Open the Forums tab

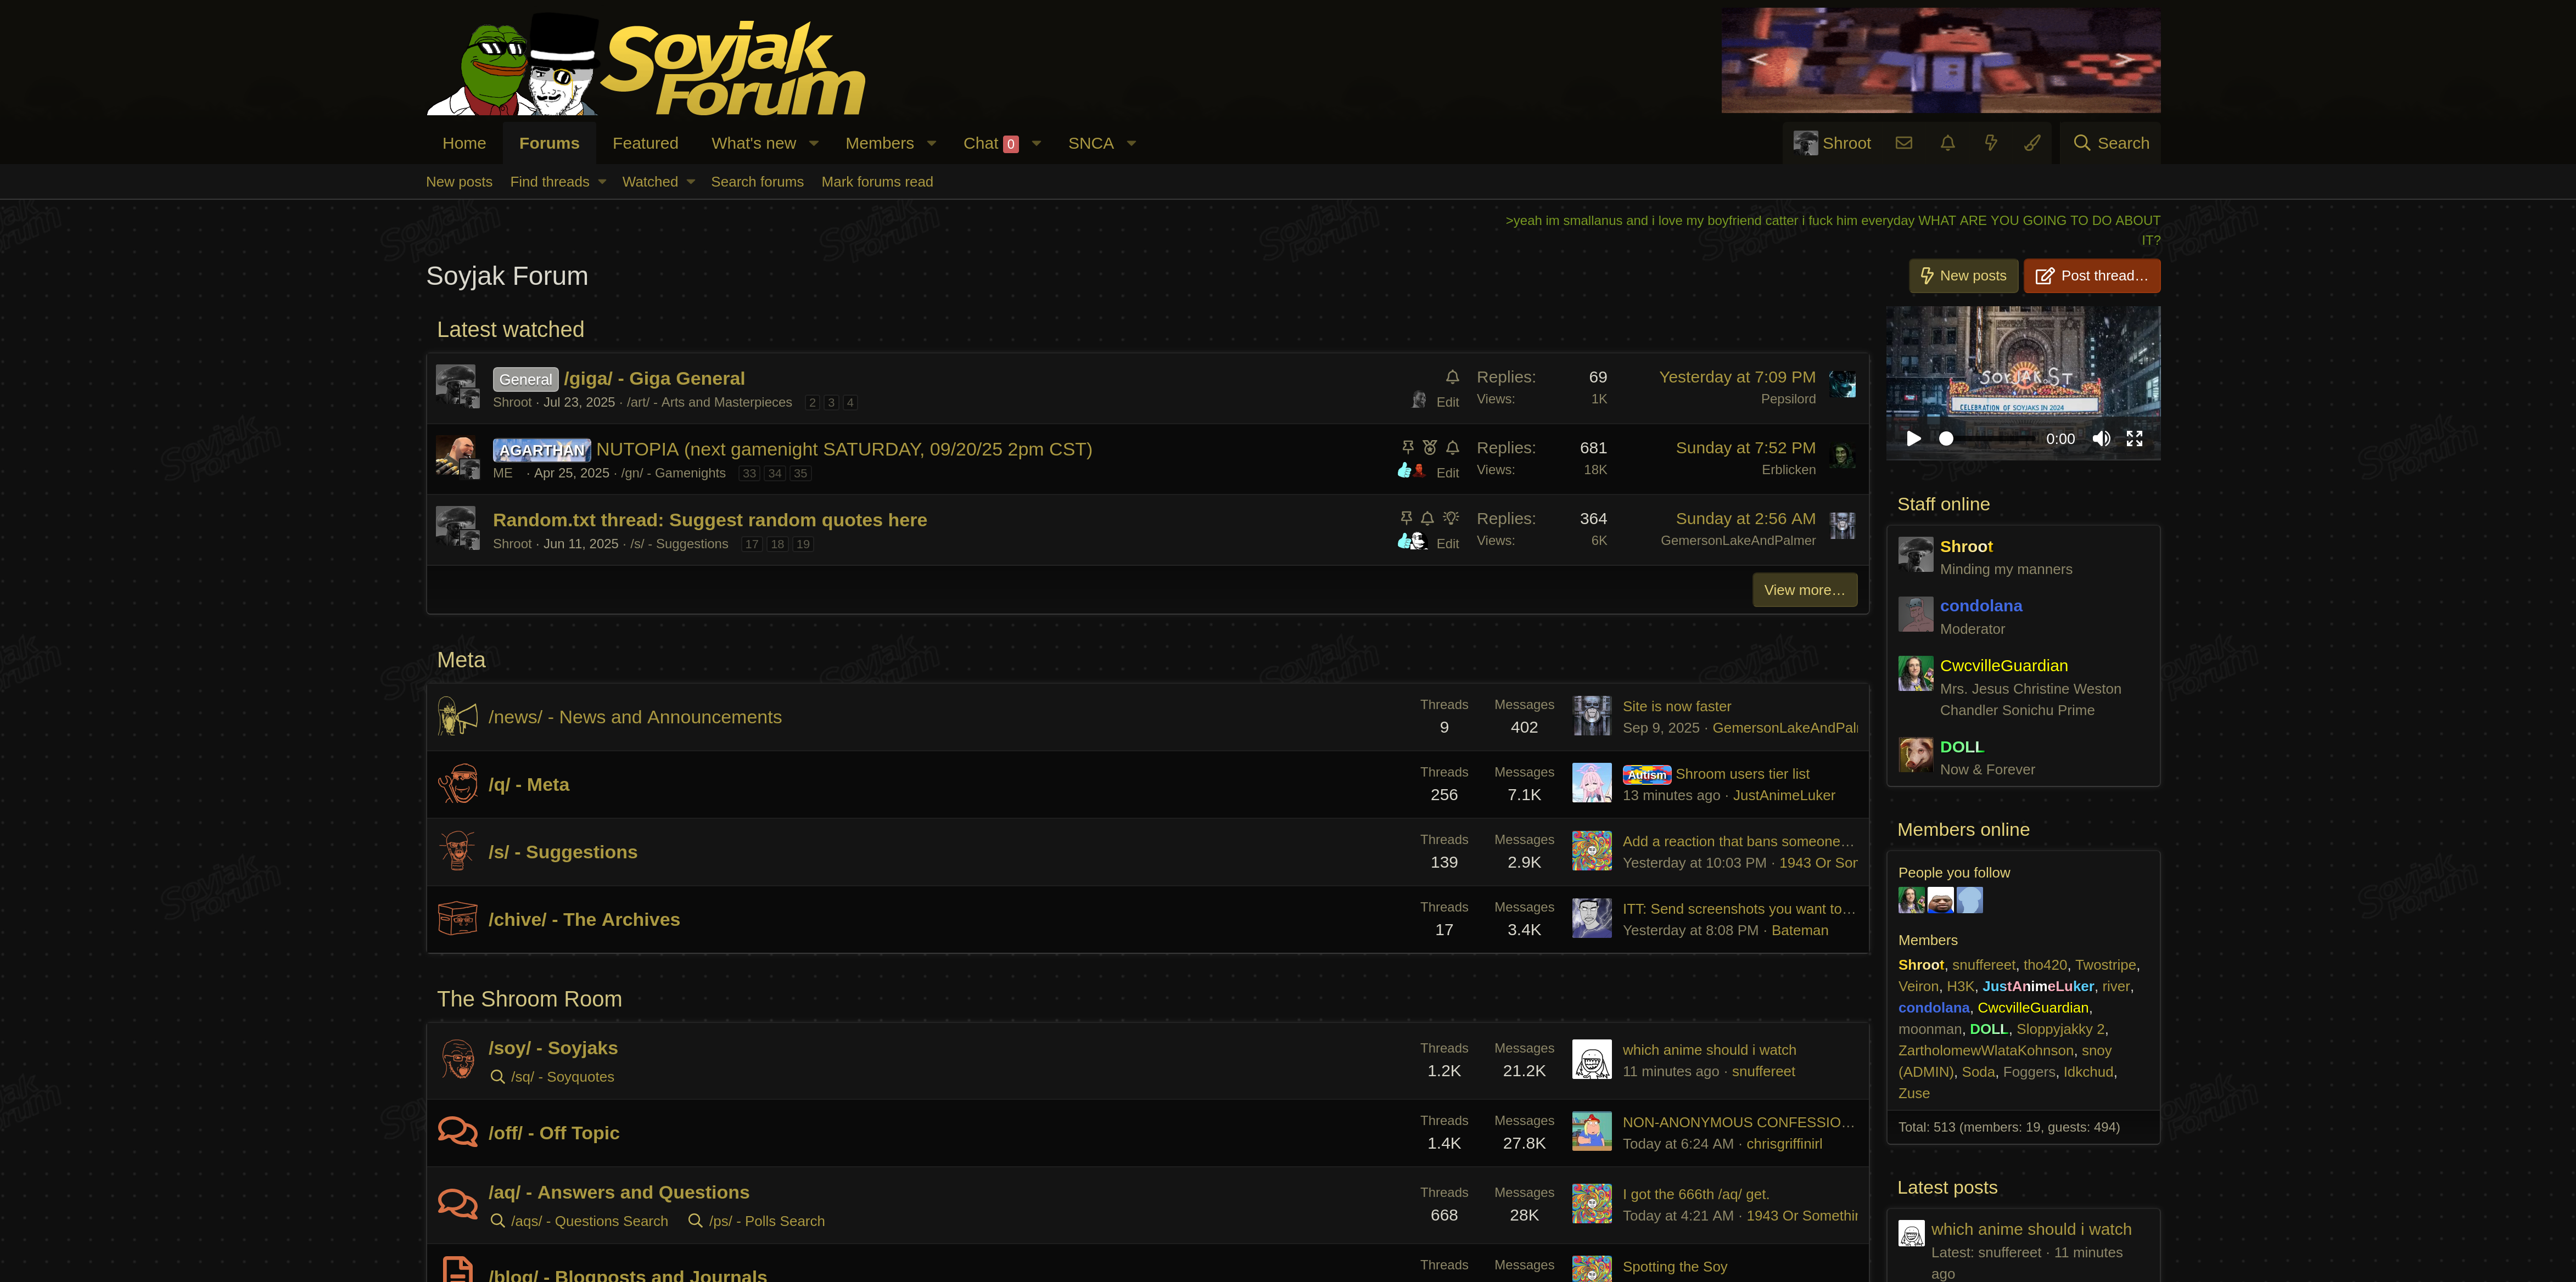549,143
